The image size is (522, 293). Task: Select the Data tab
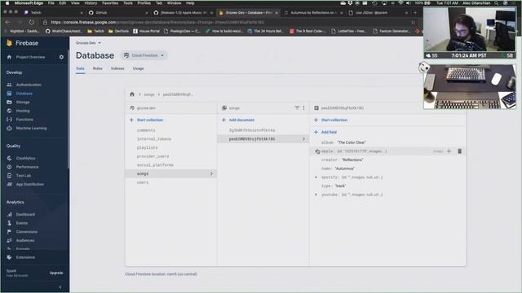pos(80,68)
